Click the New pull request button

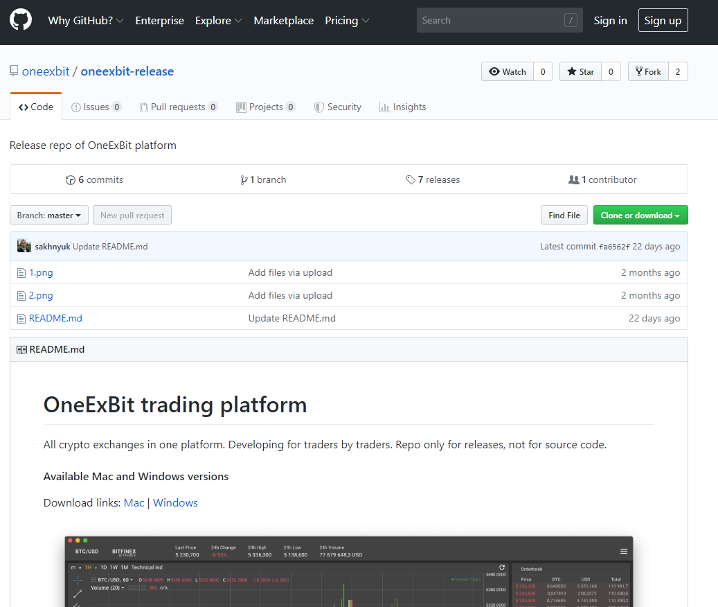coord(132,215)
